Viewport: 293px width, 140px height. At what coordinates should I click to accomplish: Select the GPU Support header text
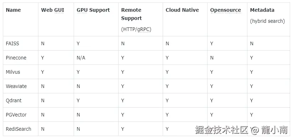[93, 10]
